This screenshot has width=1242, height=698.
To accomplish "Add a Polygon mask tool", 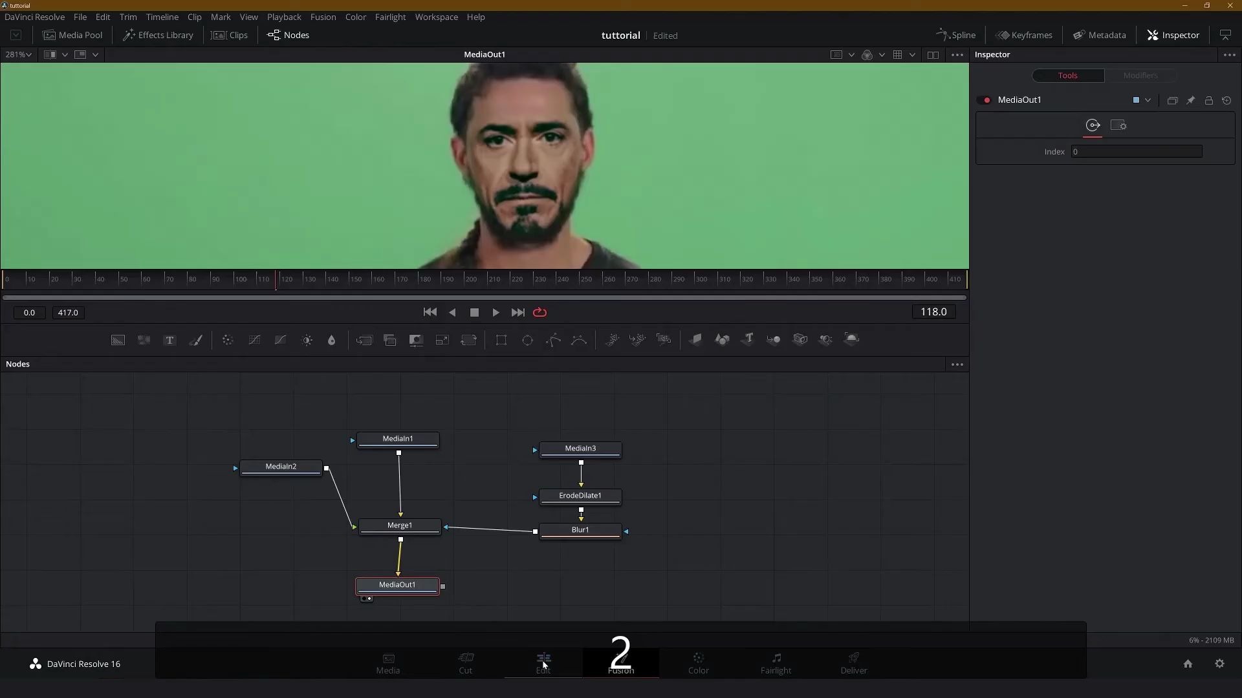I will 553,340.
